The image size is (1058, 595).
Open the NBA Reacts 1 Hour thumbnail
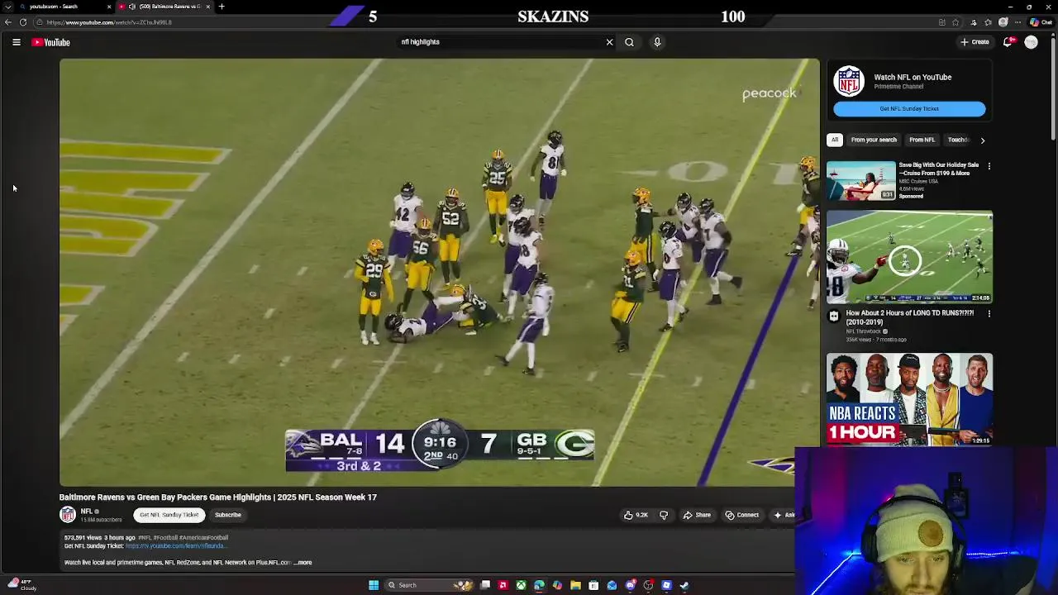tap(909, 400)
